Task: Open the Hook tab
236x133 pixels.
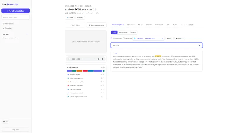Action: pos(140,25)
